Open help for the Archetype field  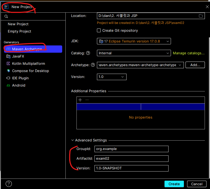[x=93, y=65]
